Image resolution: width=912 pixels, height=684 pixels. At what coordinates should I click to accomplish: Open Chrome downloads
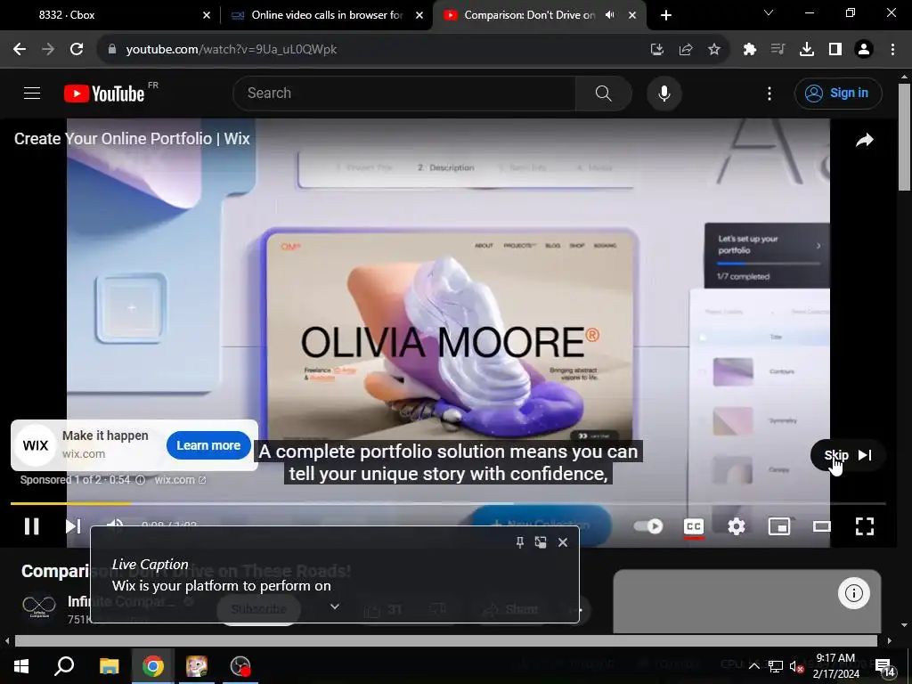(806, 50)
